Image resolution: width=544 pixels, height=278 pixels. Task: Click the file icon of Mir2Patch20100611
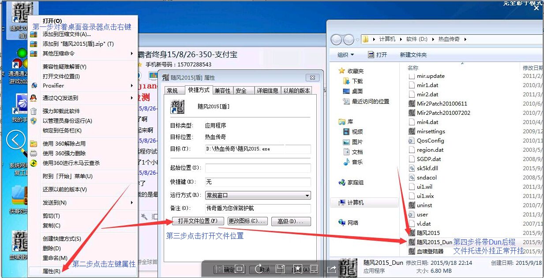(x=412, y=104)
